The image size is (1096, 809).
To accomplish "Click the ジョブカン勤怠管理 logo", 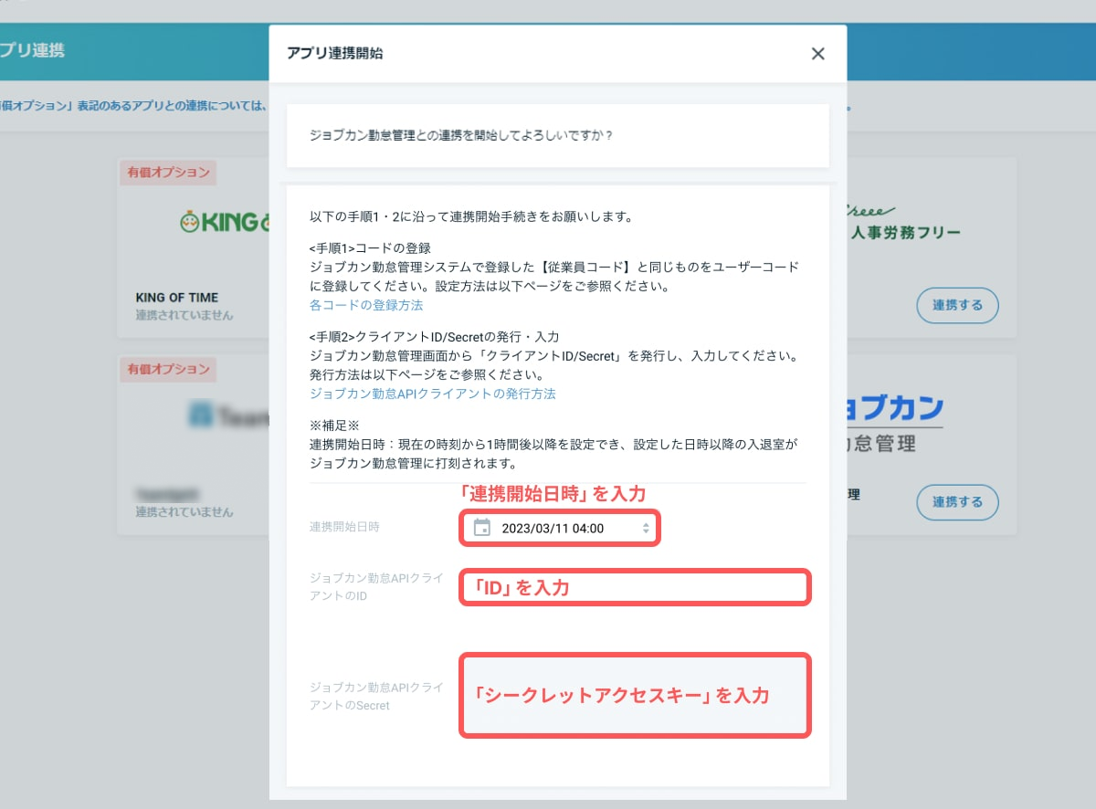I will [x=895, y=425].
